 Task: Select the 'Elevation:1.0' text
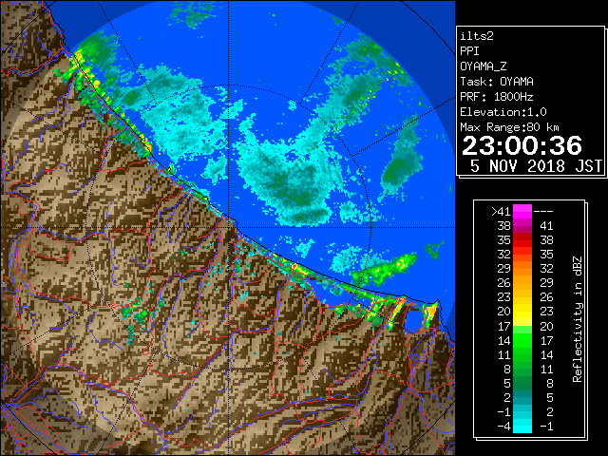pos(503,112)
